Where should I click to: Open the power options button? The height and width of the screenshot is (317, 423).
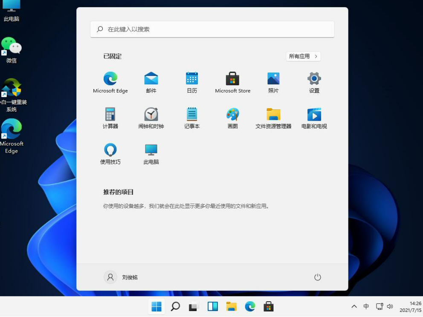coord(317,277)
